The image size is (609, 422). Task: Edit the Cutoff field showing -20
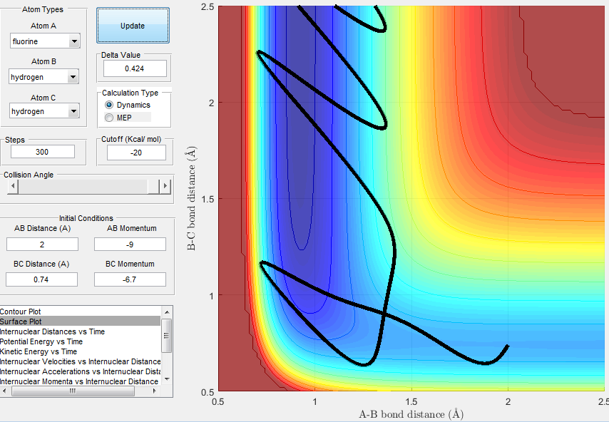coord(136,153)
